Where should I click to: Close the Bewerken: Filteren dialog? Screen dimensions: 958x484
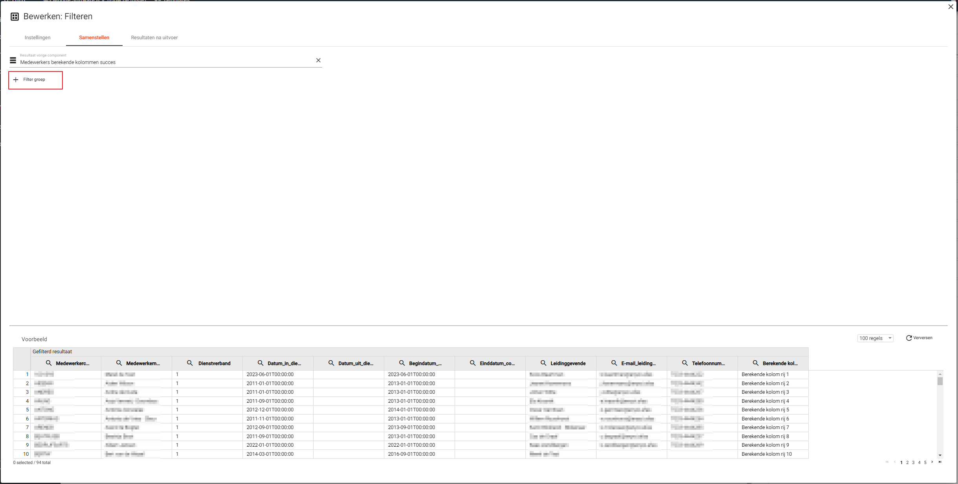(x=951, y=7)
